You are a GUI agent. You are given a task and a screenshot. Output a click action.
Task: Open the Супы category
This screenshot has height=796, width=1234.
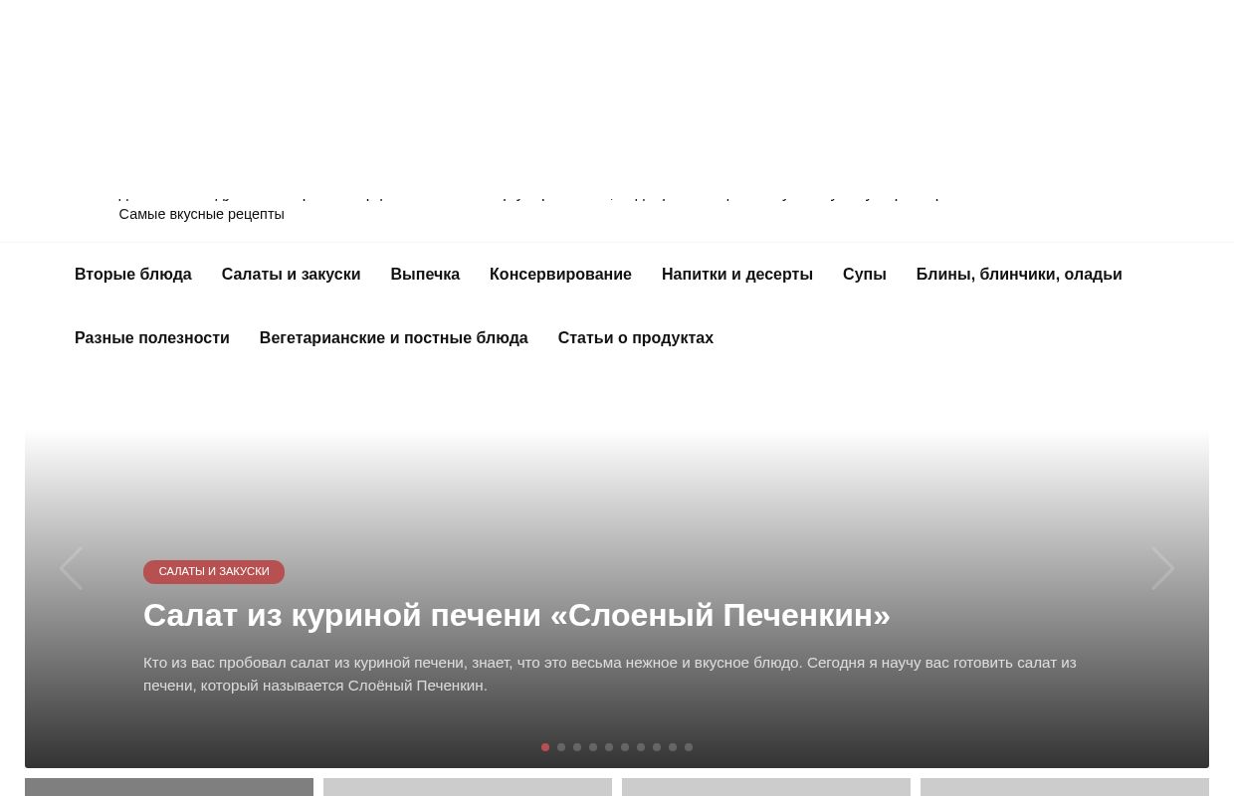(865, 275)
